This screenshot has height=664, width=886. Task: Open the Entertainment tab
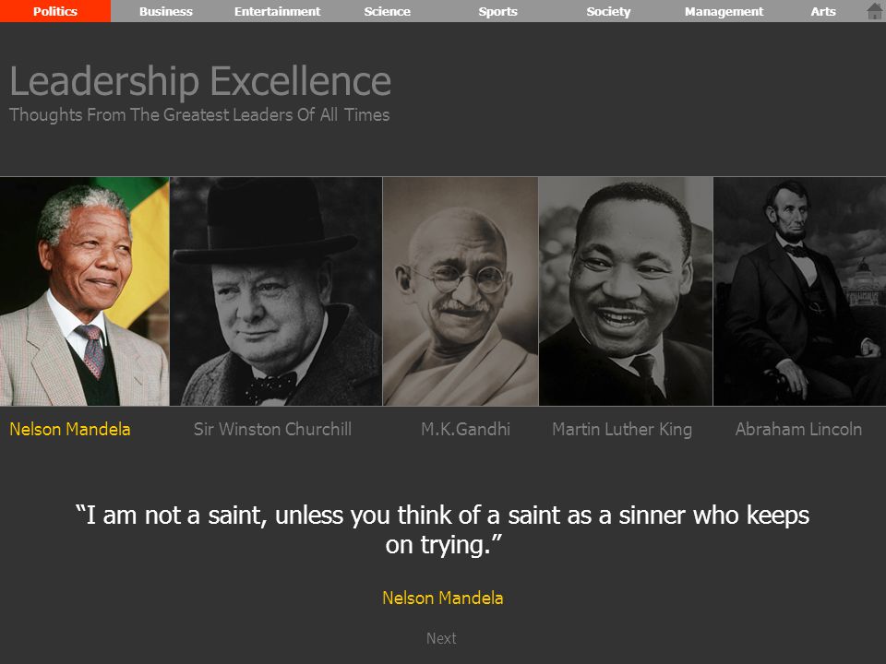click(x=277, y=11)
